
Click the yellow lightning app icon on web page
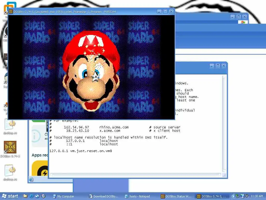pyautogui.click(x=40, y=168)
